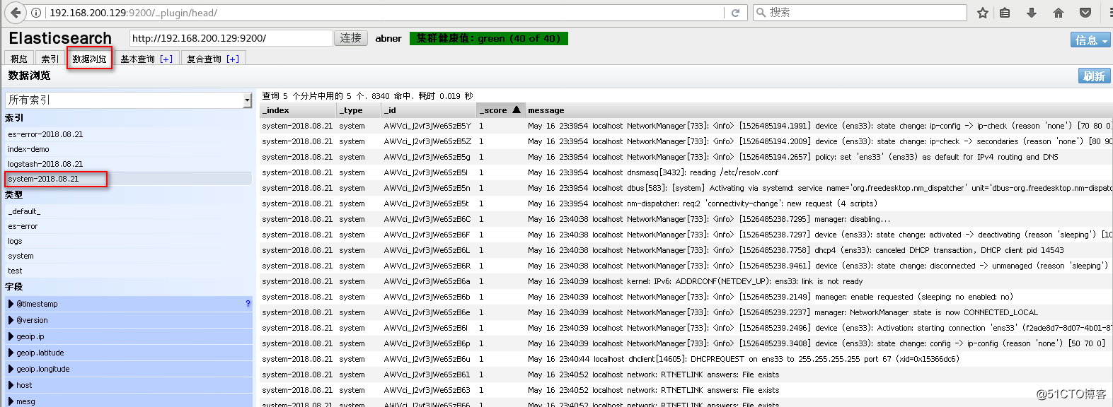This screenshot has height=407, width=1113.
Task: Click the search magnifier icon
Action: [x=761, y=13]
